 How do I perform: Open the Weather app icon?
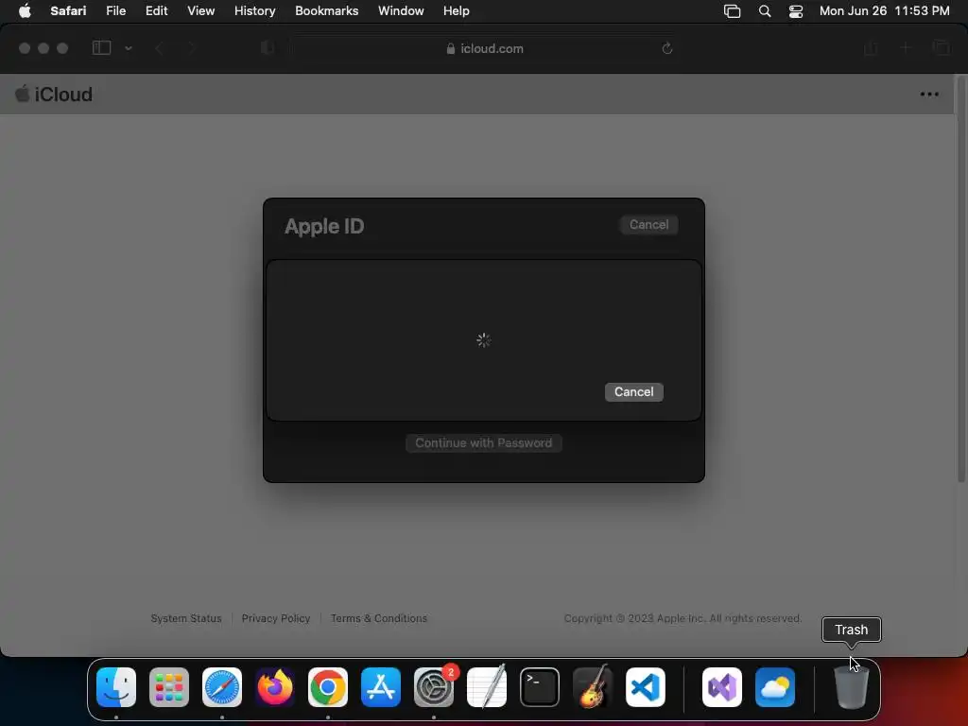pos(775,687)
